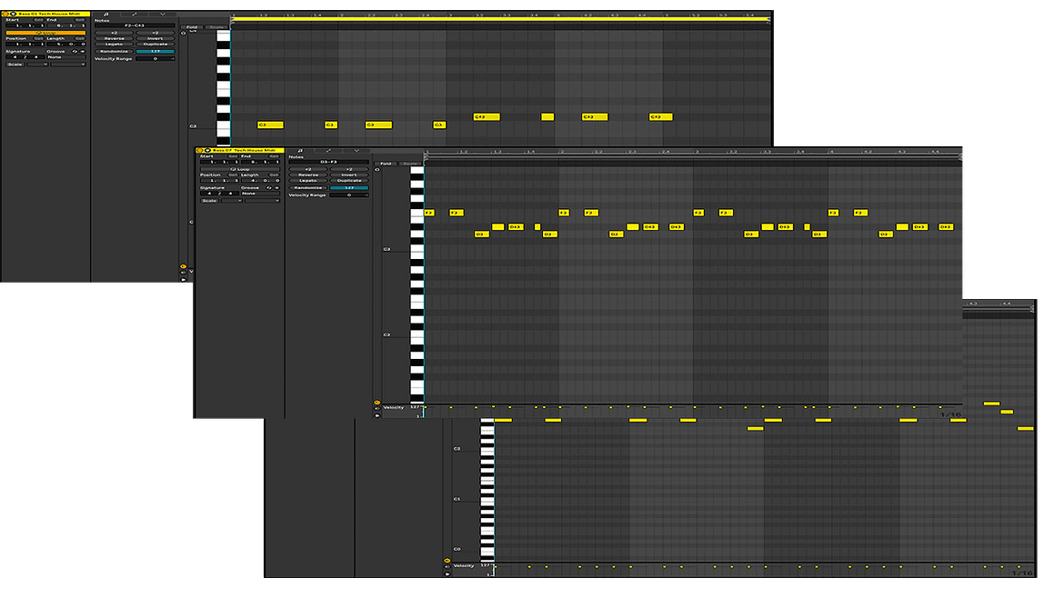Viewport: 1064px width, 598px height.
Task: Toggle velocity lane button in Bass 07 editor
Action: click(x=376, y=402)
